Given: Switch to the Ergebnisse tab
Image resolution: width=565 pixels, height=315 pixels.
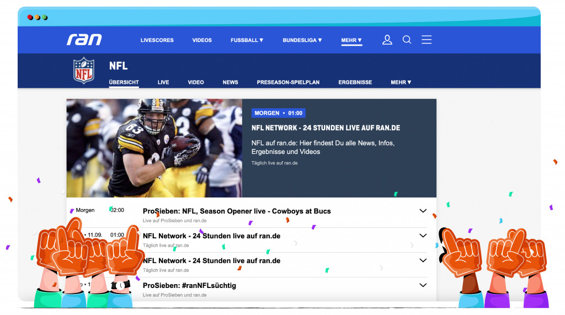Looking at the screenshot, I should (355, 82).
